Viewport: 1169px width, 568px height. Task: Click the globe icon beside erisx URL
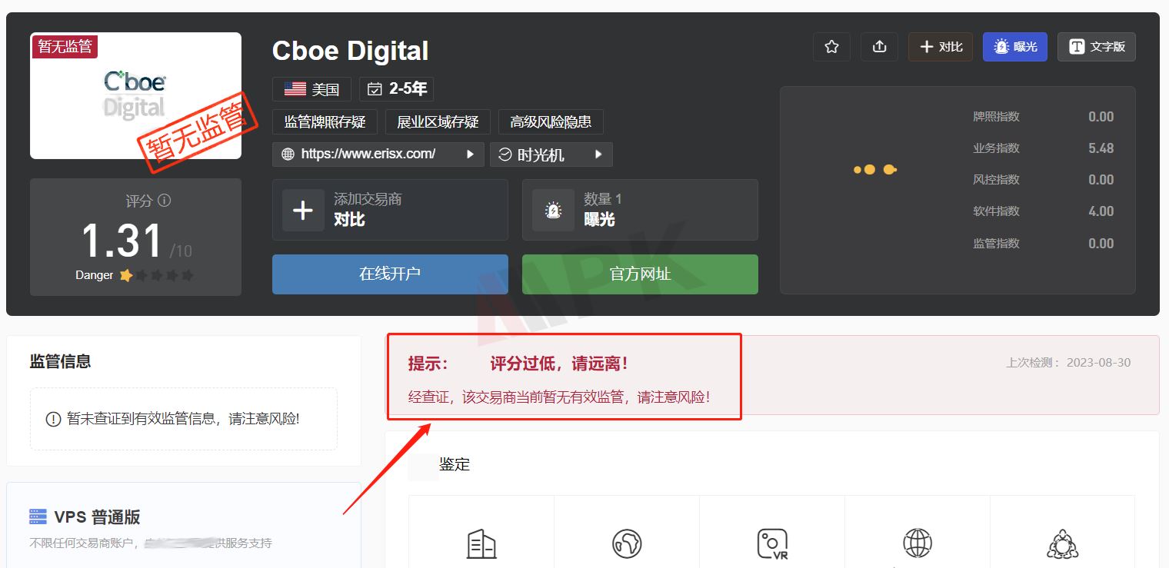pos(288,154)
